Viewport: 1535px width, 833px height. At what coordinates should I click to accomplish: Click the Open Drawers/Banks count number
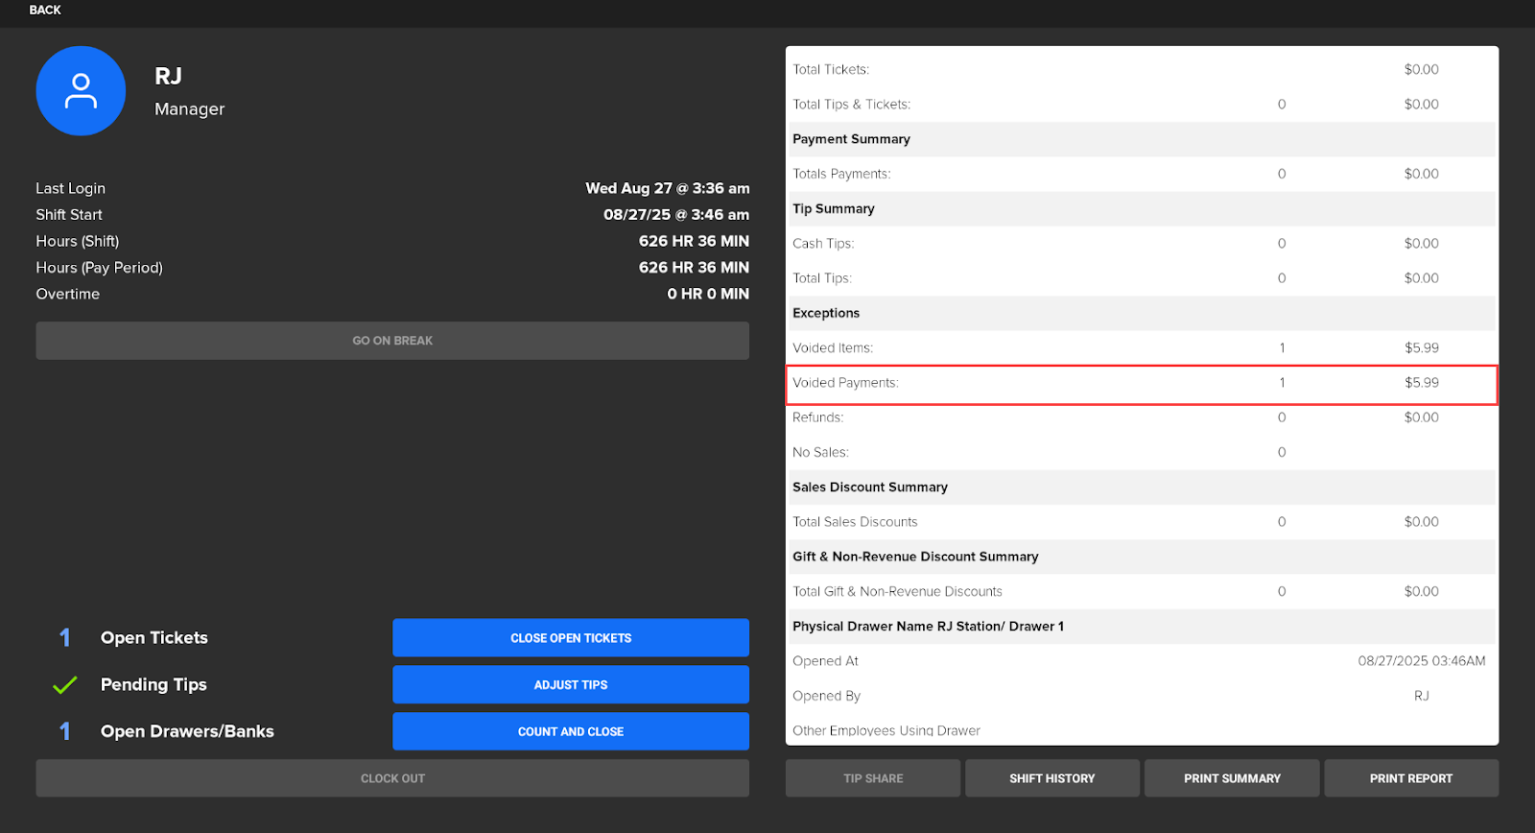click(x=64, y=731)
